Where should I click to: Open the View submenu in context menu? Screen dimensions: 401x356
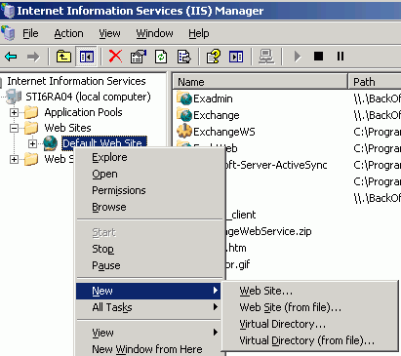(x=148, y=333)
